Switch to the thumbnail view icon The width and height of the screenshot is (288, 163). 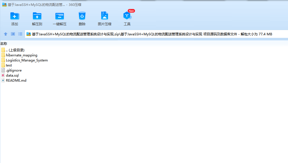(13, 34)
